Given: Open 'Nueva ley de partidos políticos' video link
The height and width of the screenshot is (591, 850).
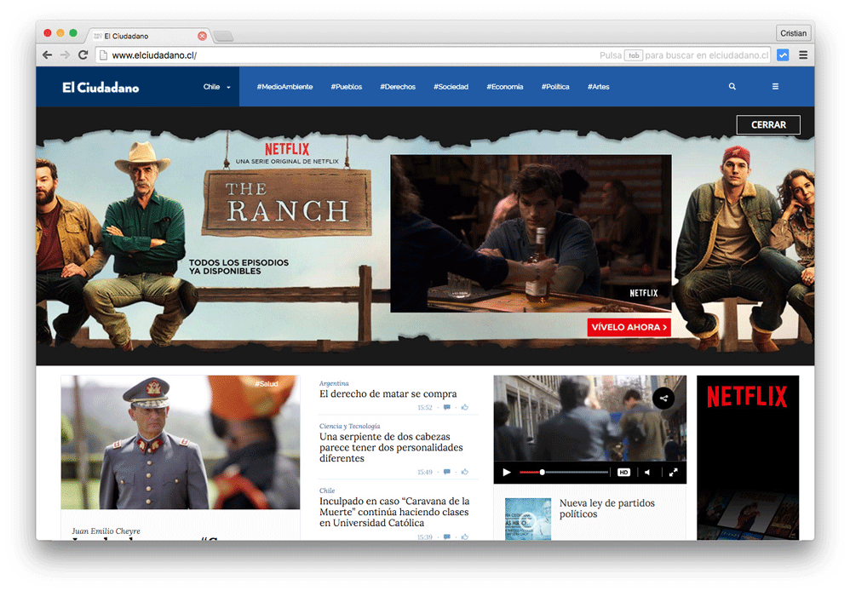Looking at the screenshot, I should (607, 508).
